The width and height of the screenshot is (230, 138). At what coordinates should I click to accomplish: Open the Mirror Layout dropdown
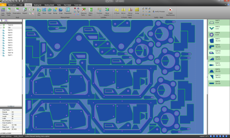pyautogui.click(x=130, y=12)
